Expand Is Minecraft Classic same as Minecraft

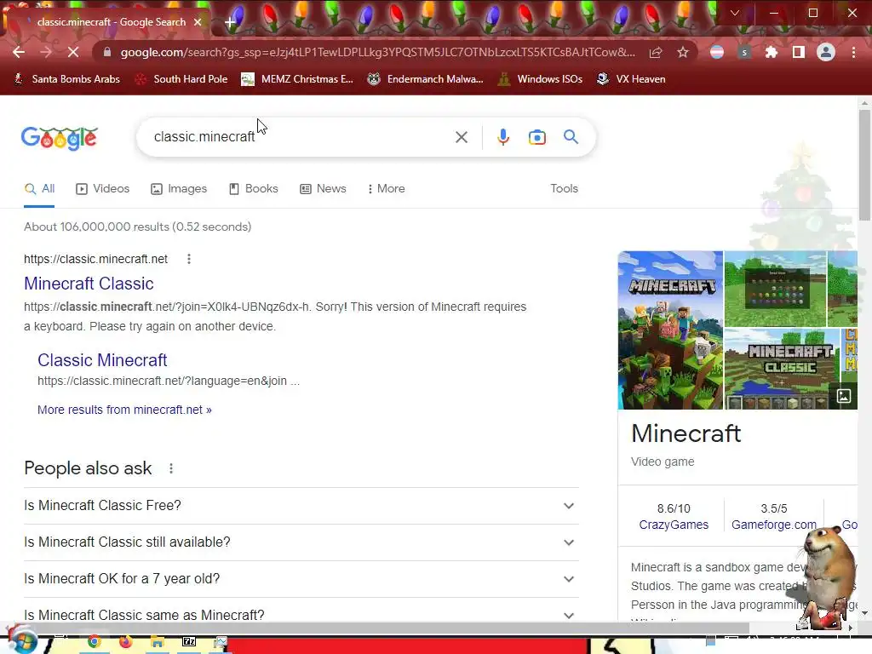tap(301, 615)
